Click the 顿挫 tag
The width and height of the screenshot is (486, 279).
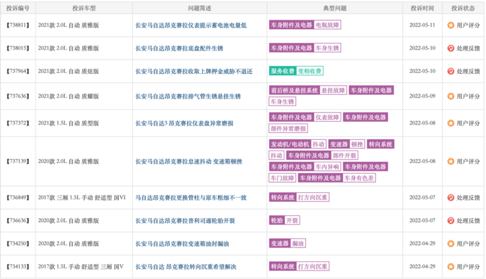point(357,144)
